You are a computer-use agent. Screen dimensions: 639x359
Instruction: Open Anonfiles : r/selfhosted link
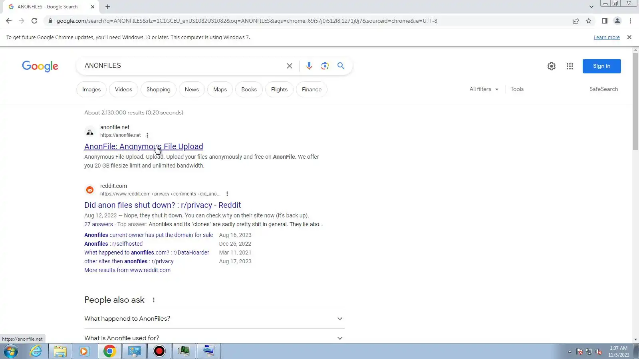113,244
